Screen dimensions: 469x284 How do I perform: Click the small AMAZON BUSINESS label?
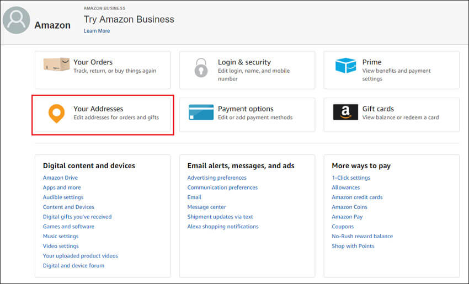[x=104, y=8]
